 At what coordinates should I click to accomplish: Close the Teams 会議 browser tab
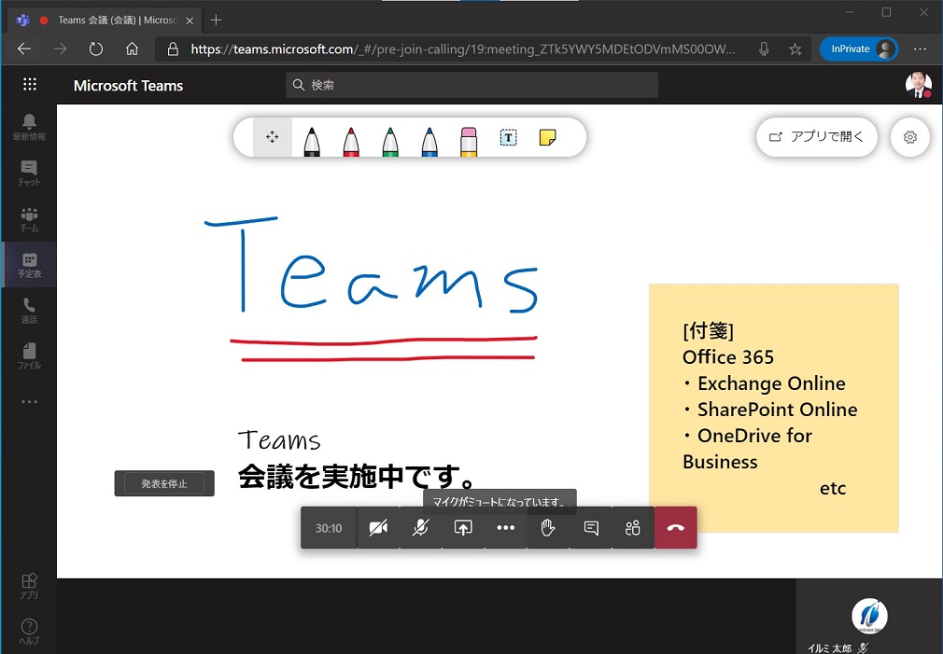(x=190, y=21)
